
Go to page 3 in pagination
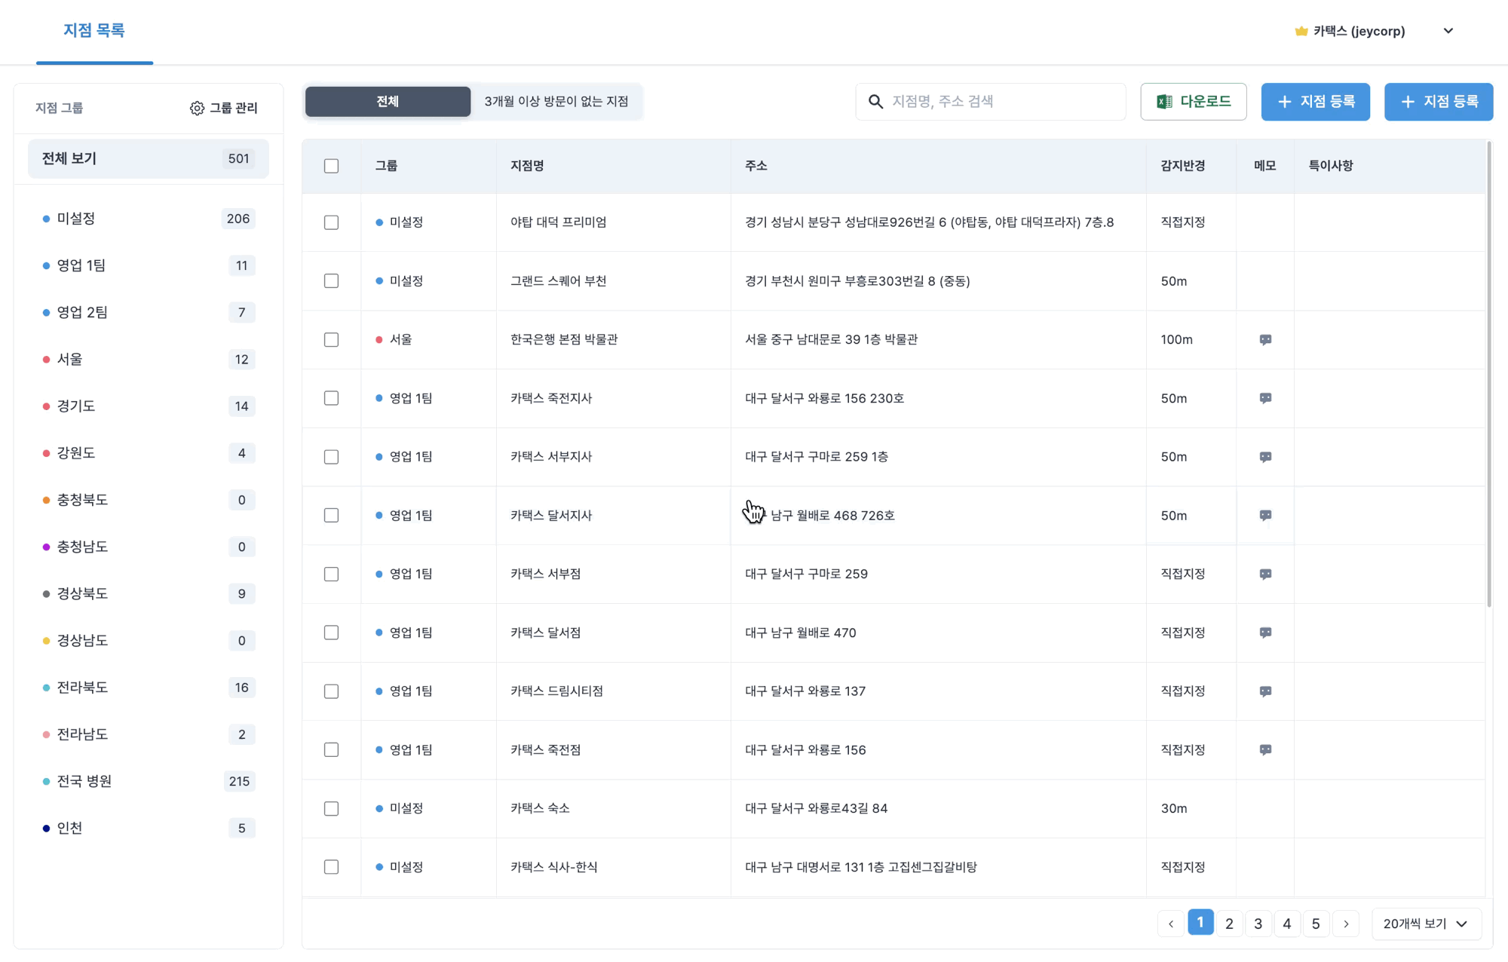pyautogui.click(x=1258, y=924)
